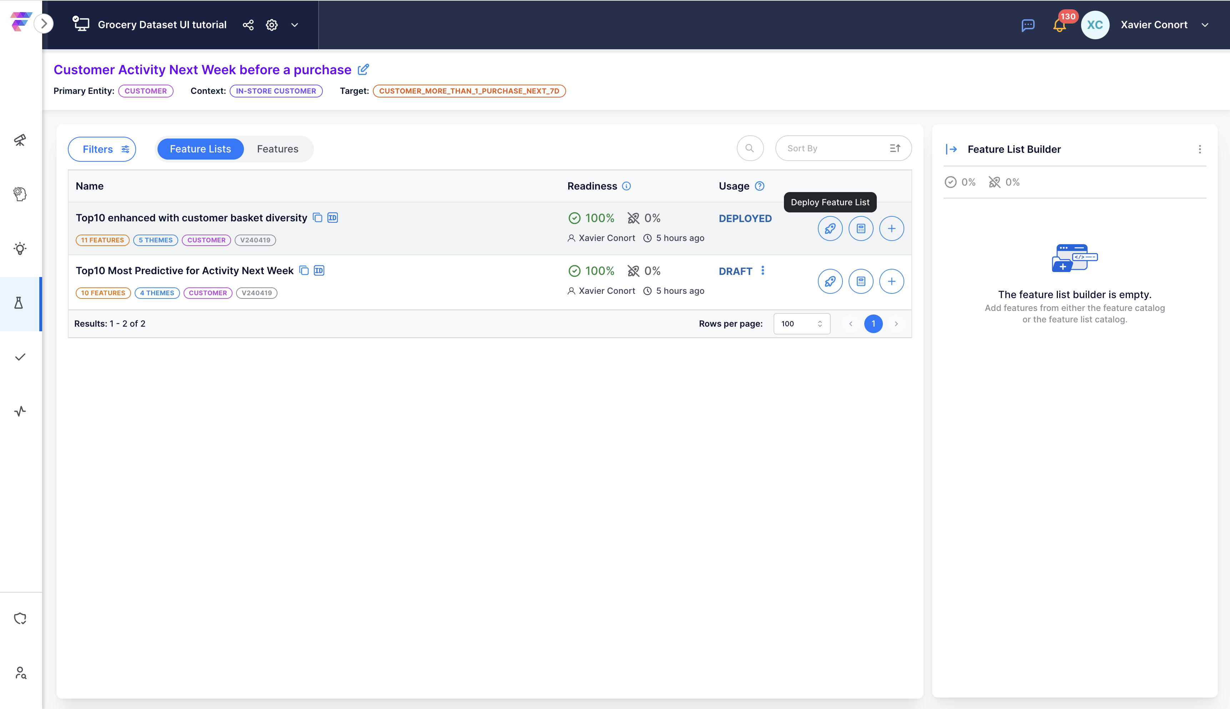
Task: Open catalog settings gear icon
Action: [x=272, y=25]
